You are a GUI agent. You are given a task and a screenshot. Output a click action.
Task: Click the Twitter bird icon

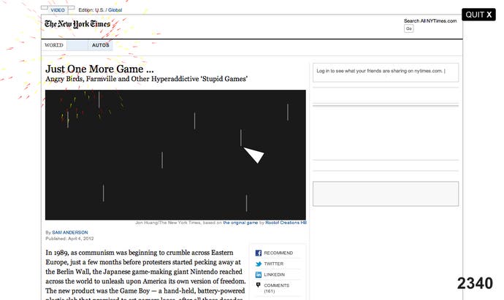(259, 264)
